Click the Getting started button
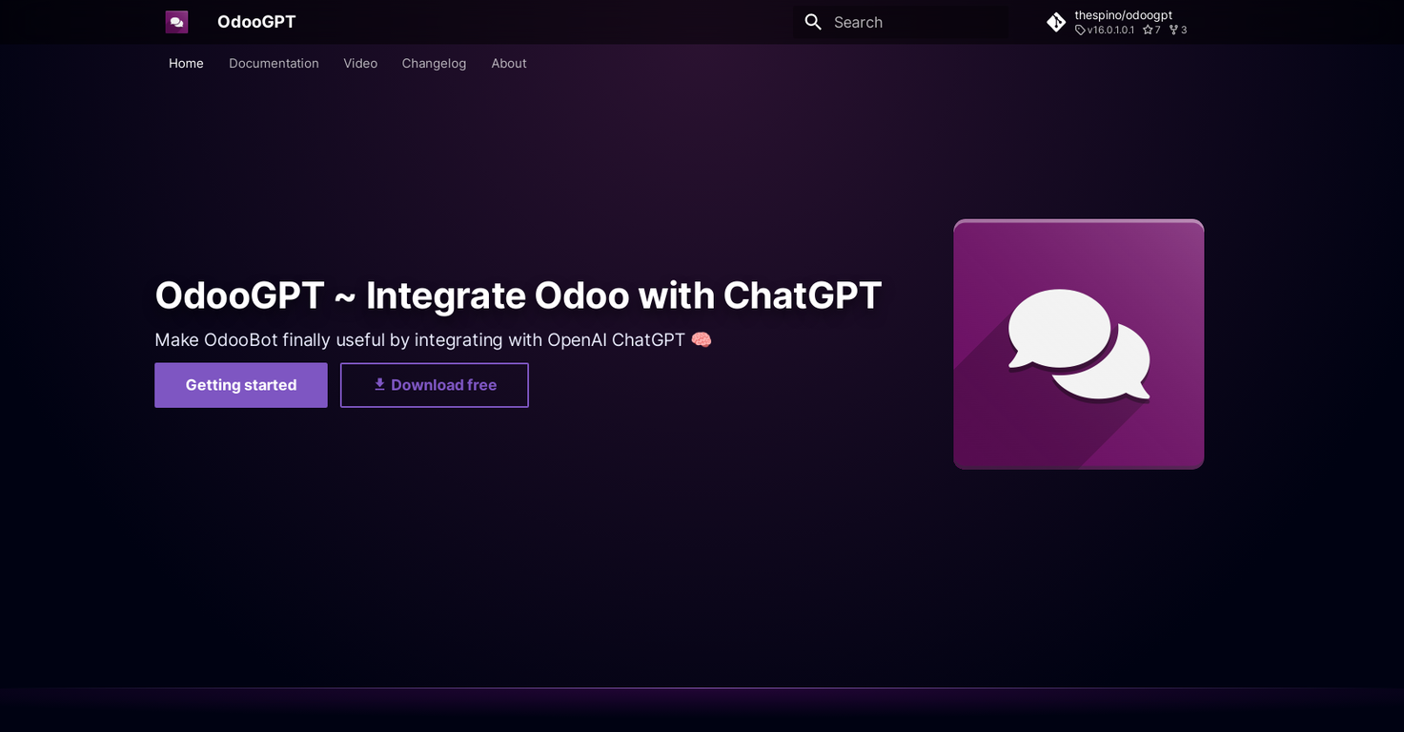The image size is (1404, 732). 241,385
